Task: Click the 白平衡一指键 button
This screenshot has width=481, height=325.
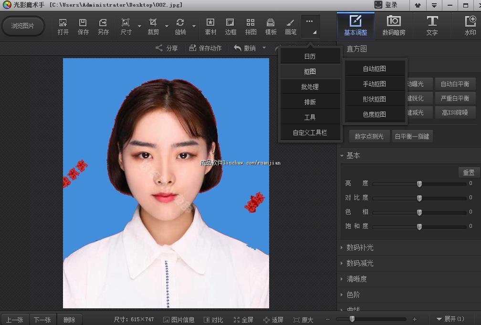Action: 412,136
